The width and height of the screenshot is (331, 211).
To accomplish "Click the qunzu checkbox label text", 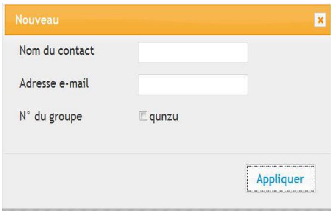I will pyautogui.click(x=162, y=116).
